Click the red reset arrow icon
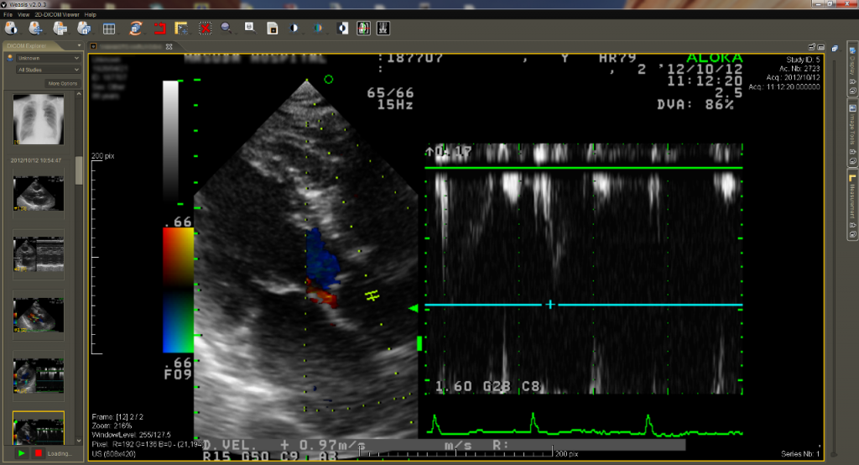The height and width of the screenshot is (465, 859). tap(159, 29)
